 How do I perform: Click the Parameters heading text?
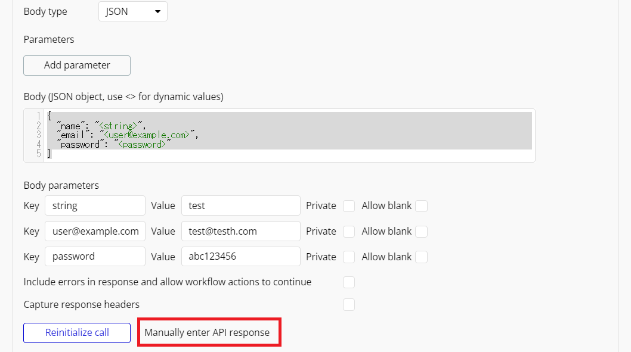49,39
